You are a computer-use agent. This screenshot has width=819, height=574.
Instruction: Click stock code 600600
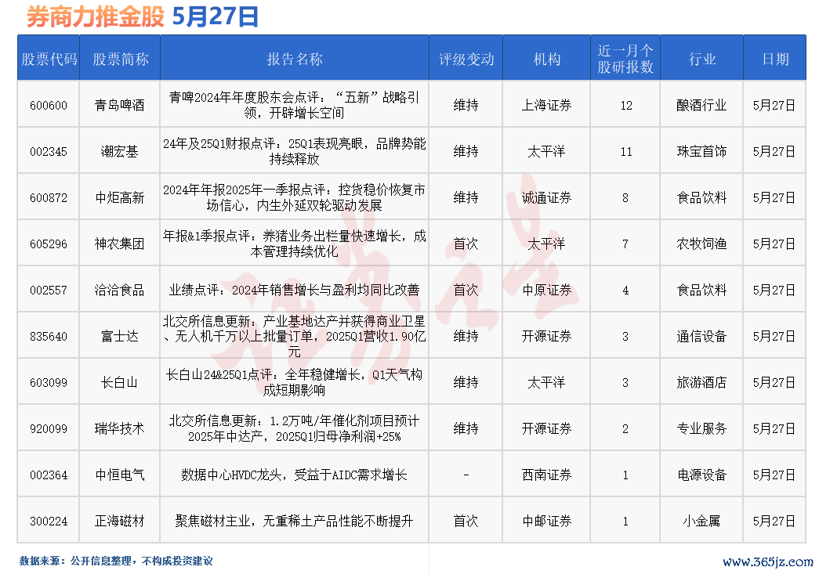pos(49,105)
